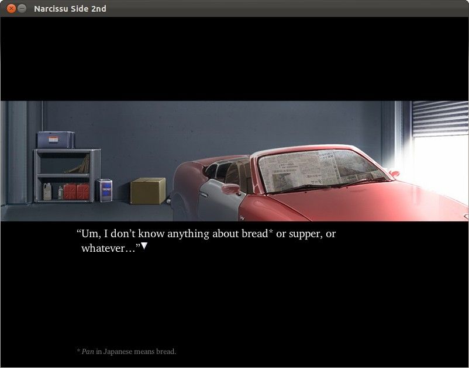469x368 pixels.
Task: Click the Narcissu Side 2nd window title
Action: [x=70, y=9]
